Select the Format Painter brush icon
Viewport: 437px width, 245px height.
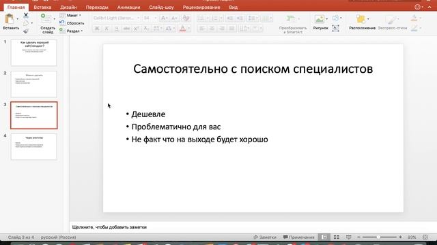click(26, 31)
